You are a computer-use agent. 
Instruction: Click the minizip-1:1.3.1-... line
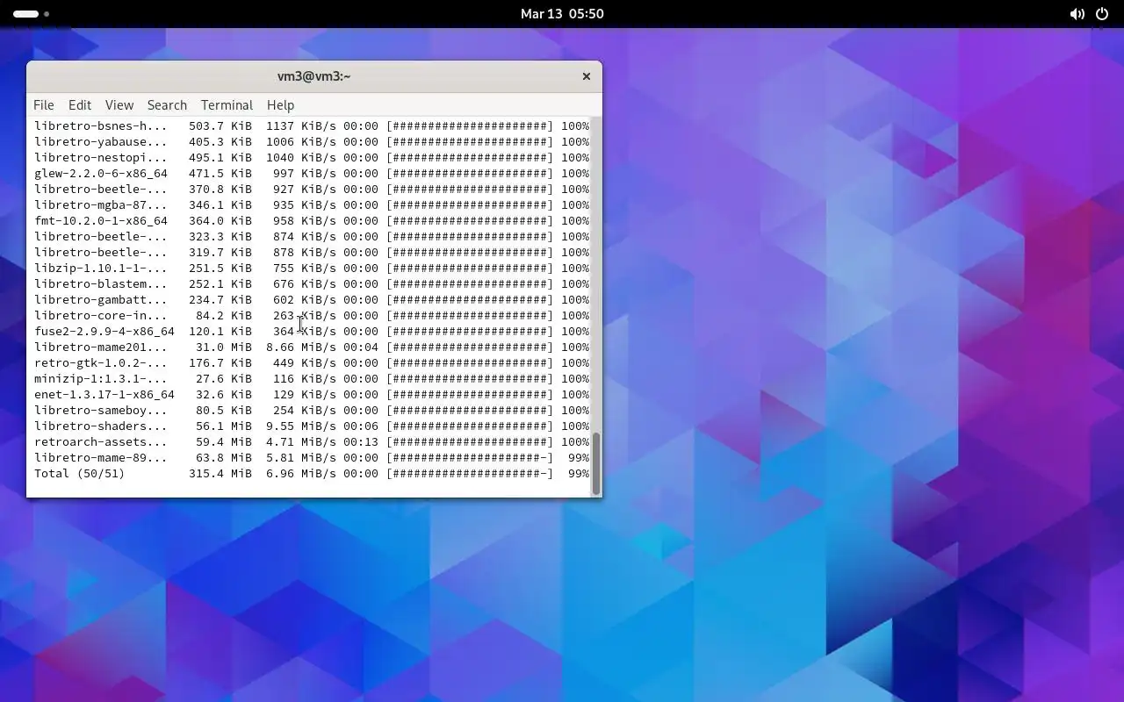click(x=312, y=378)
